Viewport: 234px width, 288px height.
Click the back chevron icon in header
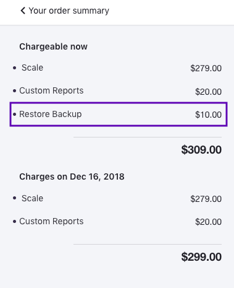coord(23,11)
